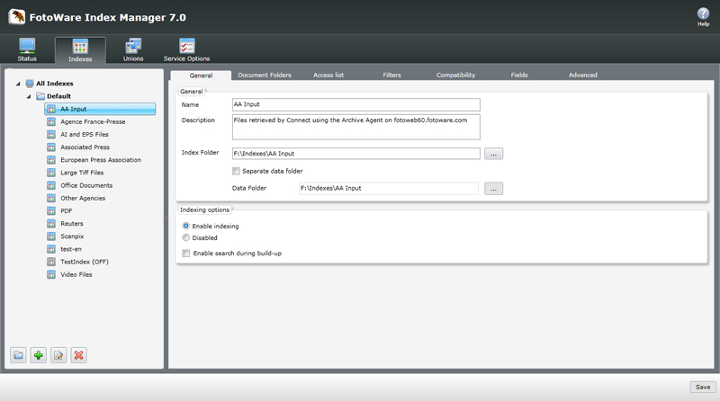The width and height of the screenshot is (720, 401).
Task: Toggle Enable search during build-up checkbox
Action: coord(186,254)
